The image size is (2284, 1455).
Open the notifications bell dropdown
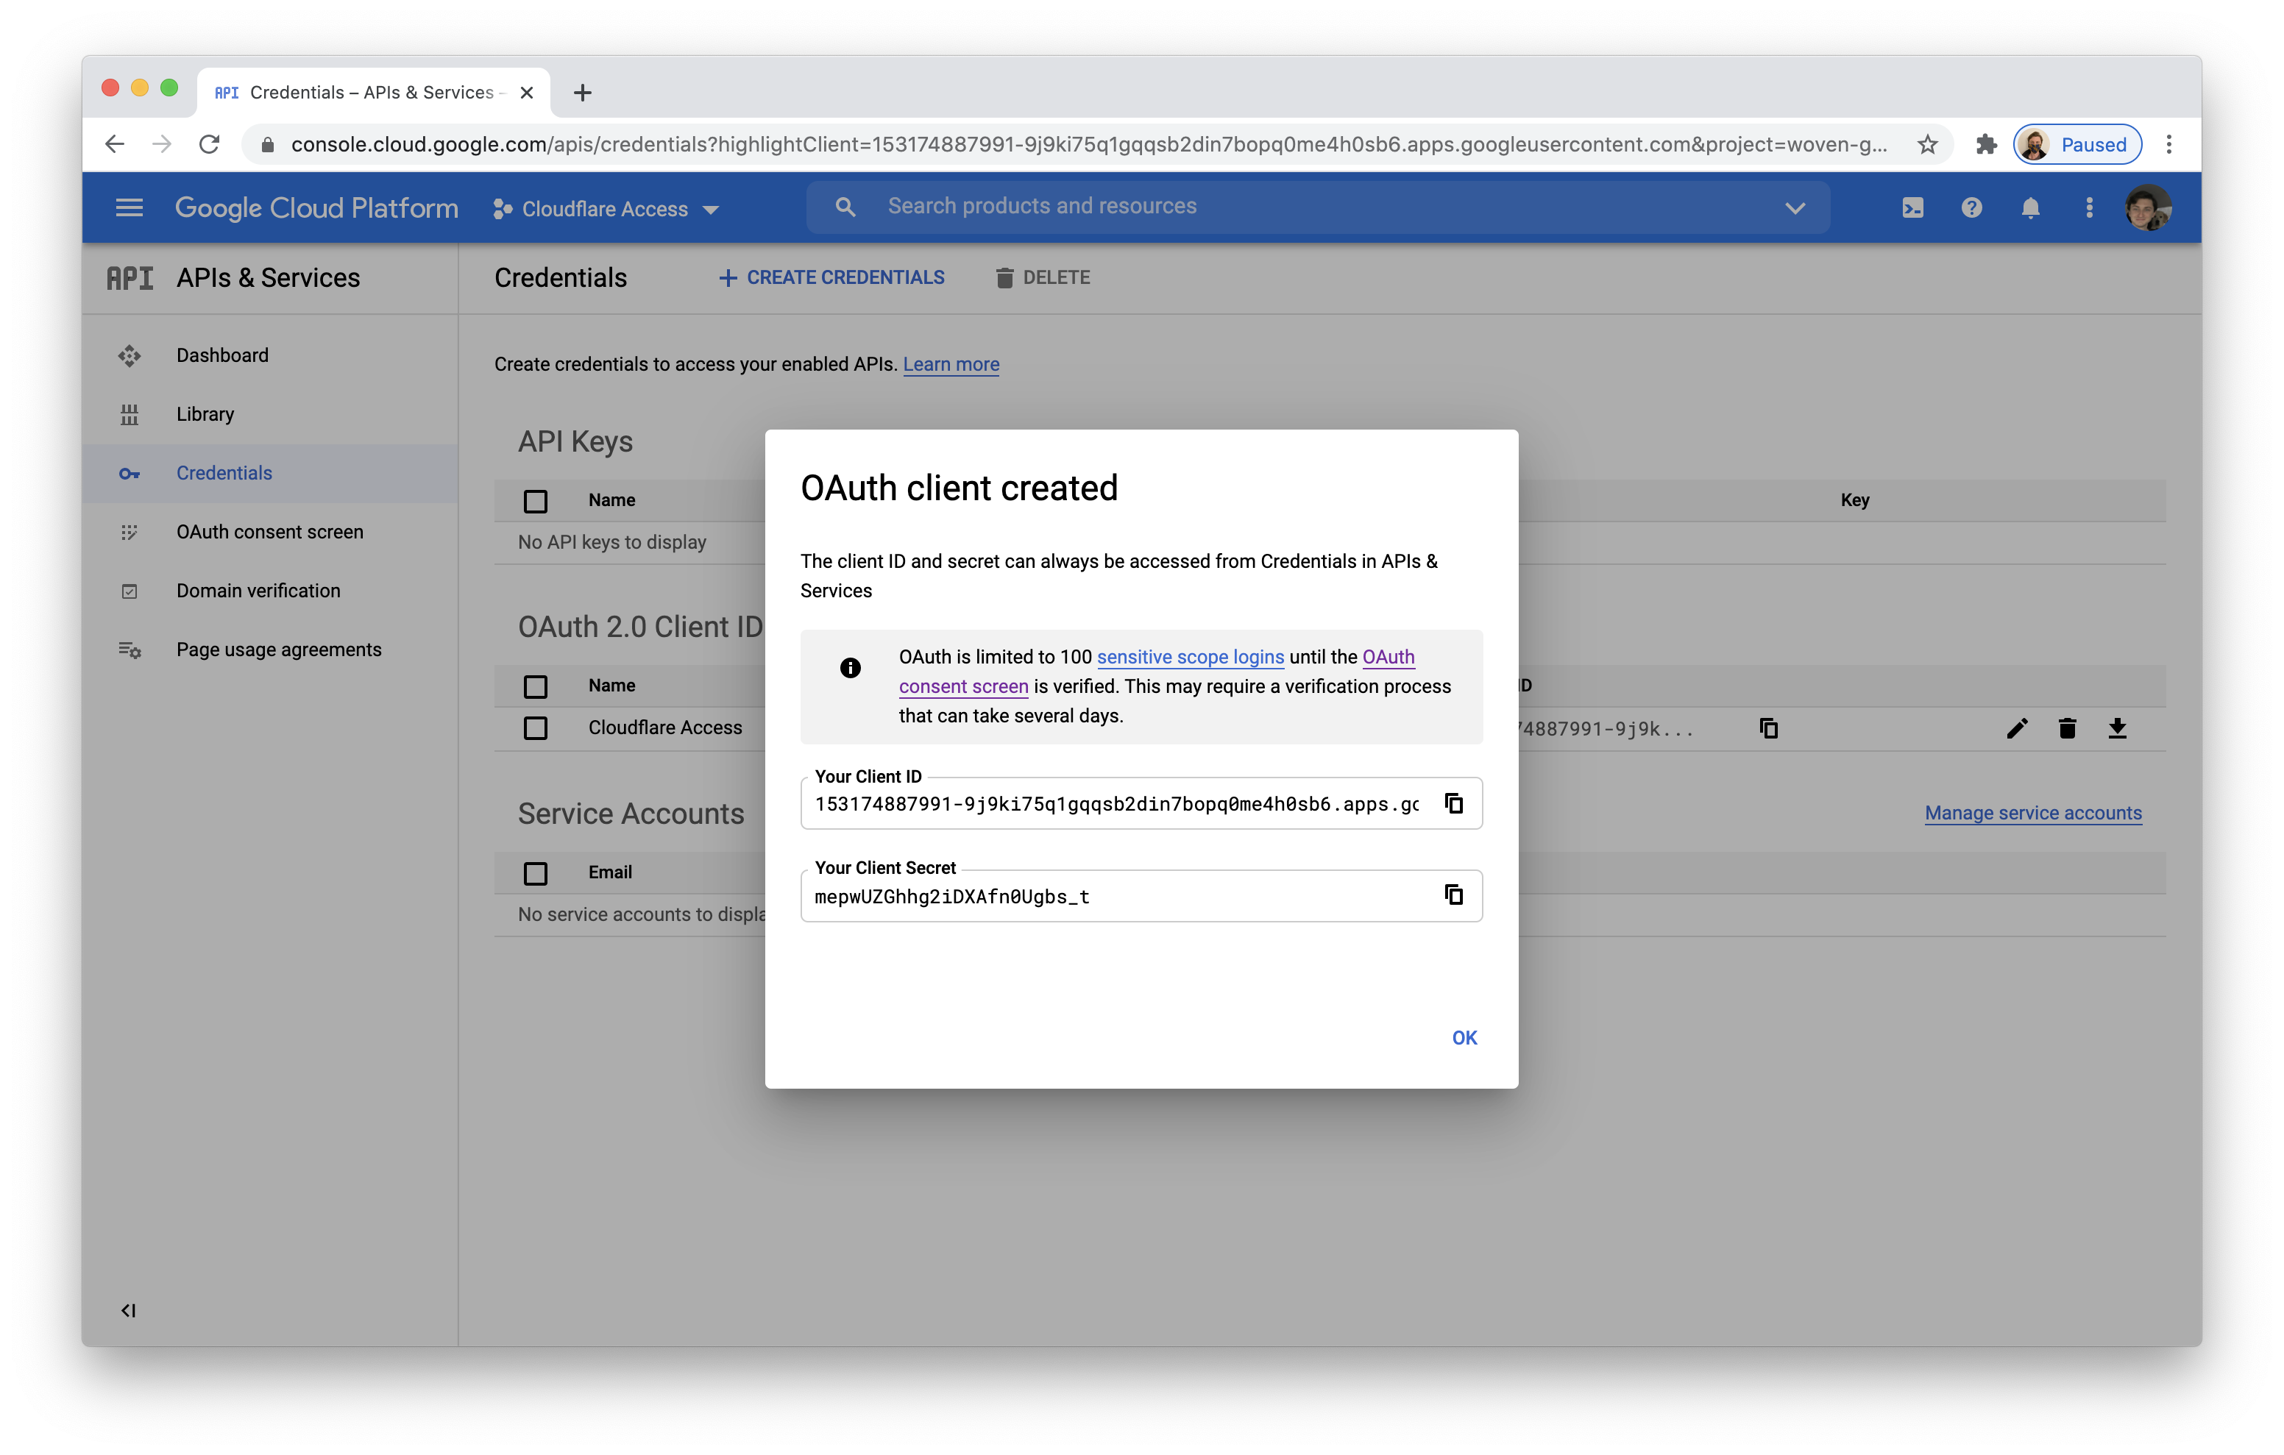2029,208
